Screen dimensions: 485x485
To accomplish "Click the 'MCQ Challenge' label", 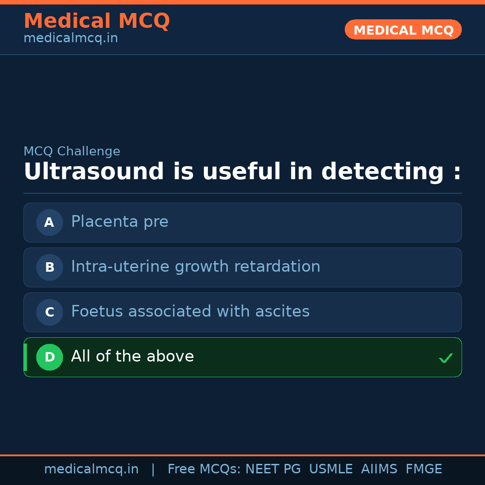I will [x=72, y=151].
